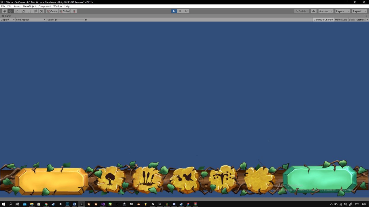Adjust the Scale slider handle

(x=56, y=20)
